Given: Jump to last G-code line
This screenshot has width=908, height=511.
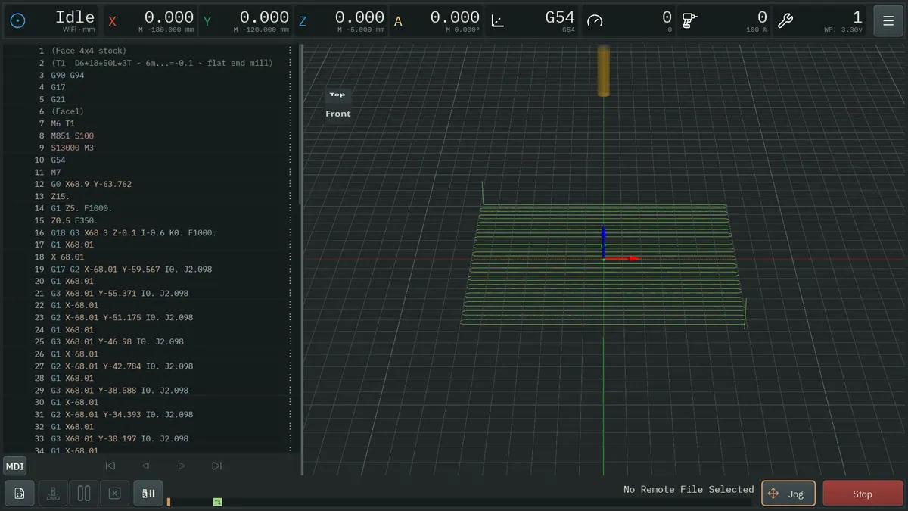Looking at the screenshot, I should tap(217, 466).
